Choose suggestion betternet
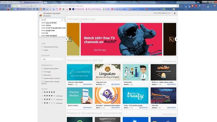This screenshot has width=217, height=122. (53, 33)
